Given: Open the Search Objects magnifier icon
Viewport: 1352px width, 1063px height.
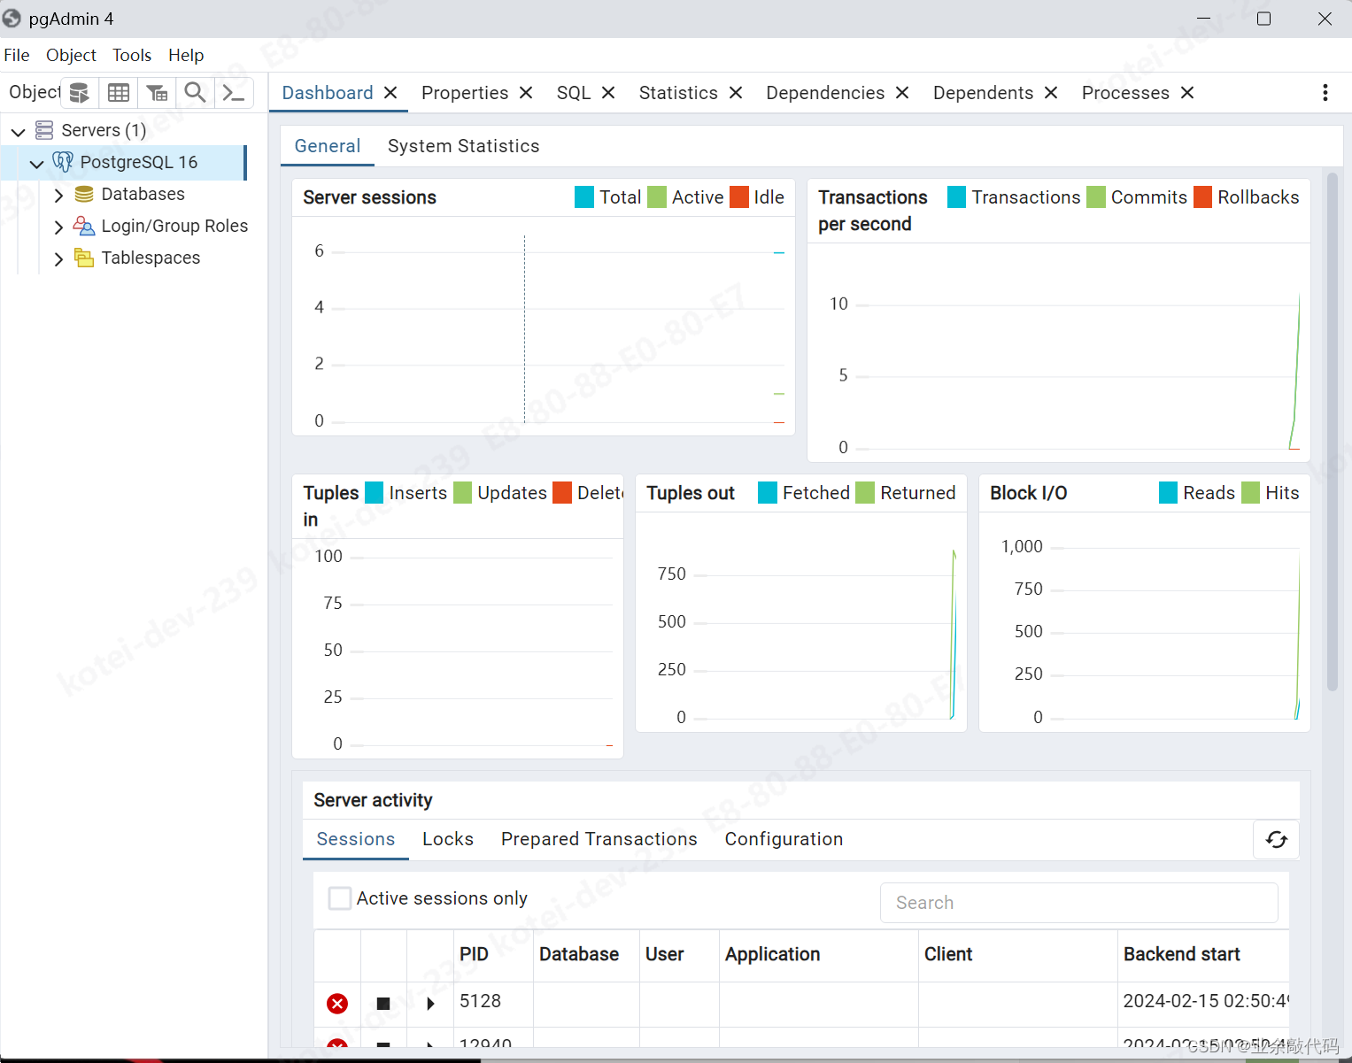Looking at the screenshot, I should click(x=195, y=93).
